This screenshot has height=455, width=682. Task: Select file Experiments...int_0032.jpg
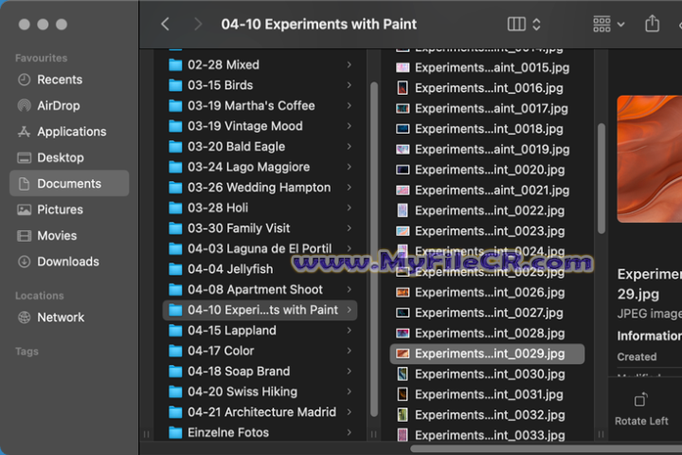[487, 415]
